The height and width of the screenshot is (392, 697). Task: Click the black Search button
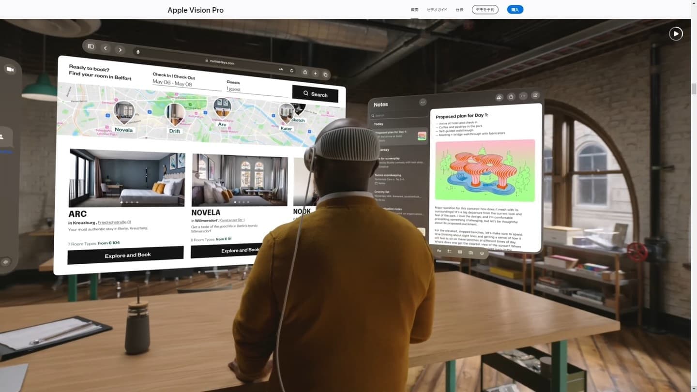[315, 94]
